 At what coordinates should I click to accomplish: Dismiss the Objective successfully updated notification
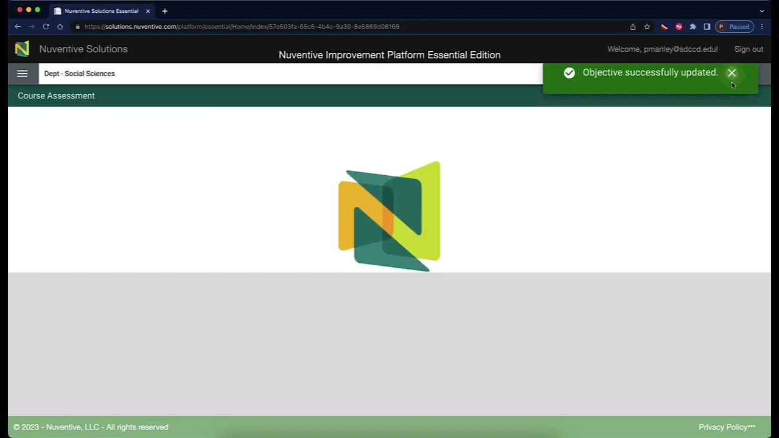click(x=732, y=73)
